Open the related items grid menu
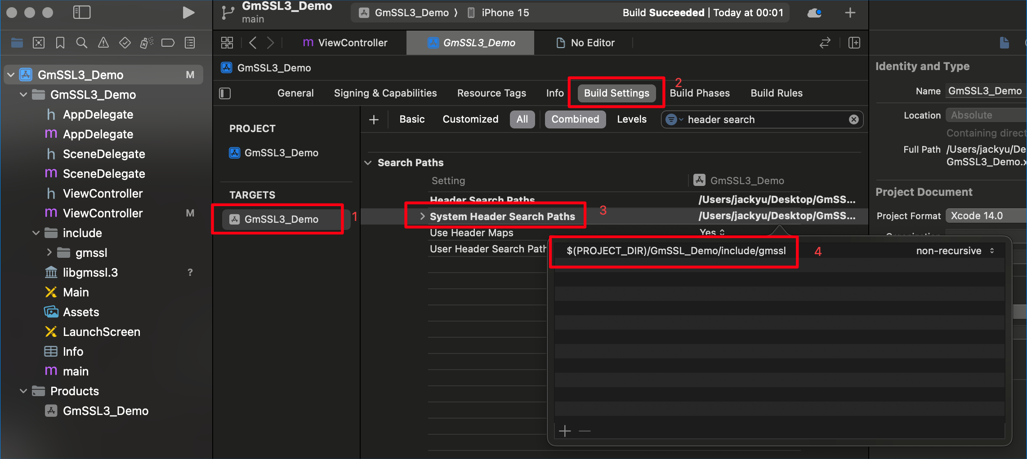1027x459 pixels. (x=227, y=43)
